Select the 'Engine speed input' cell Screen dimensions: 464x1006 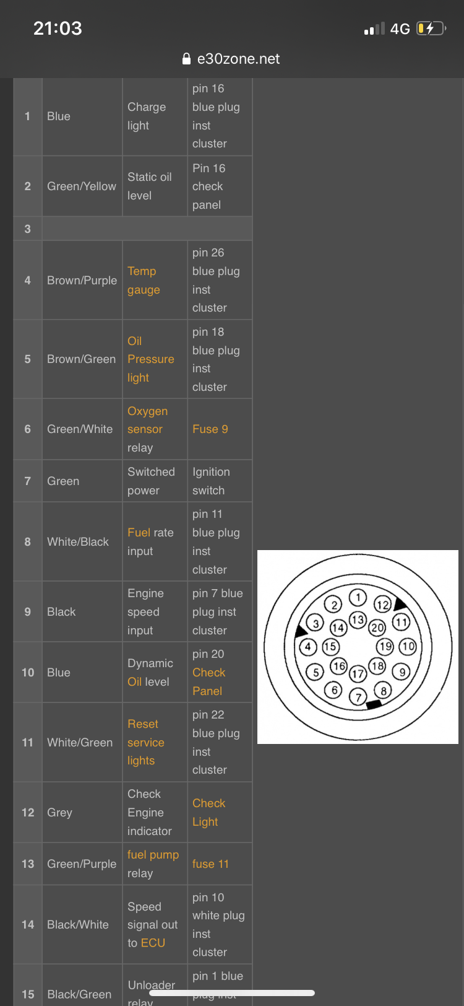(155, 612)
